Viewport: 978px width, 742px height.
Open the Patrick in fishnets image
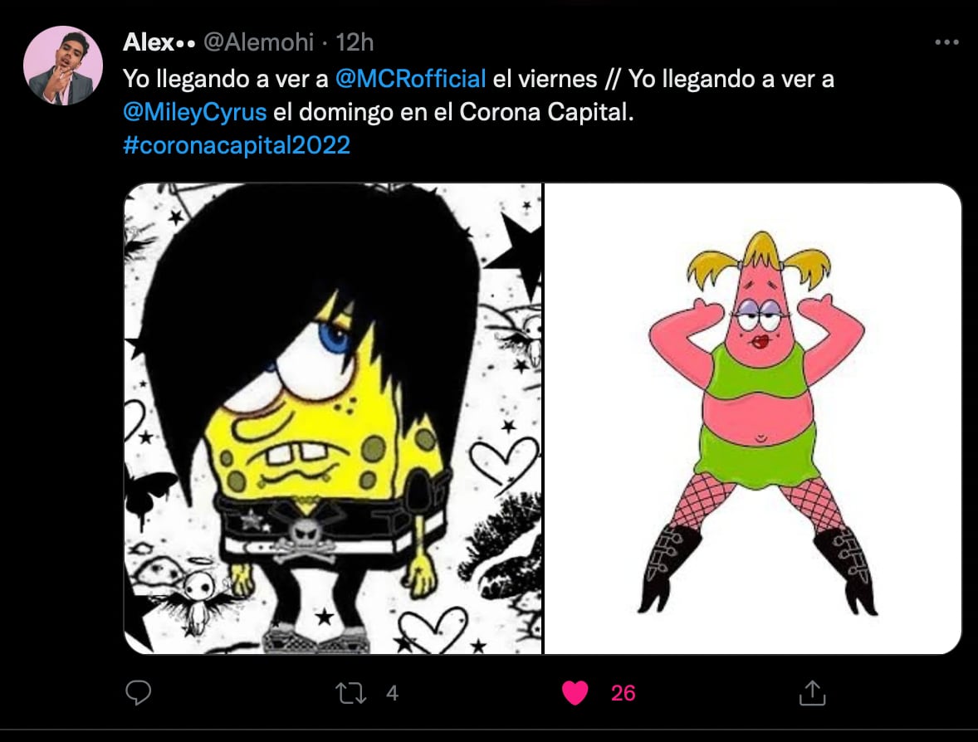[x=753, y=418]
